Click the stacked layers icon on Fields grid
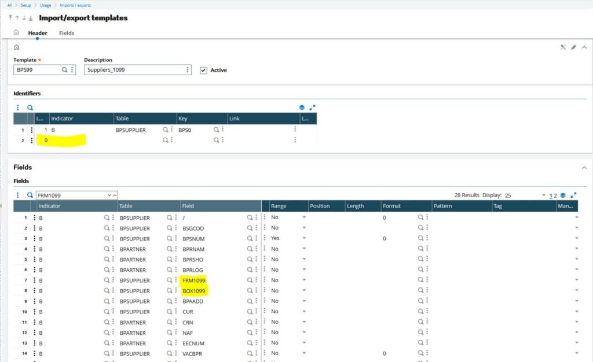The height and width of the screenshot is (362, 593). (562, 195)
